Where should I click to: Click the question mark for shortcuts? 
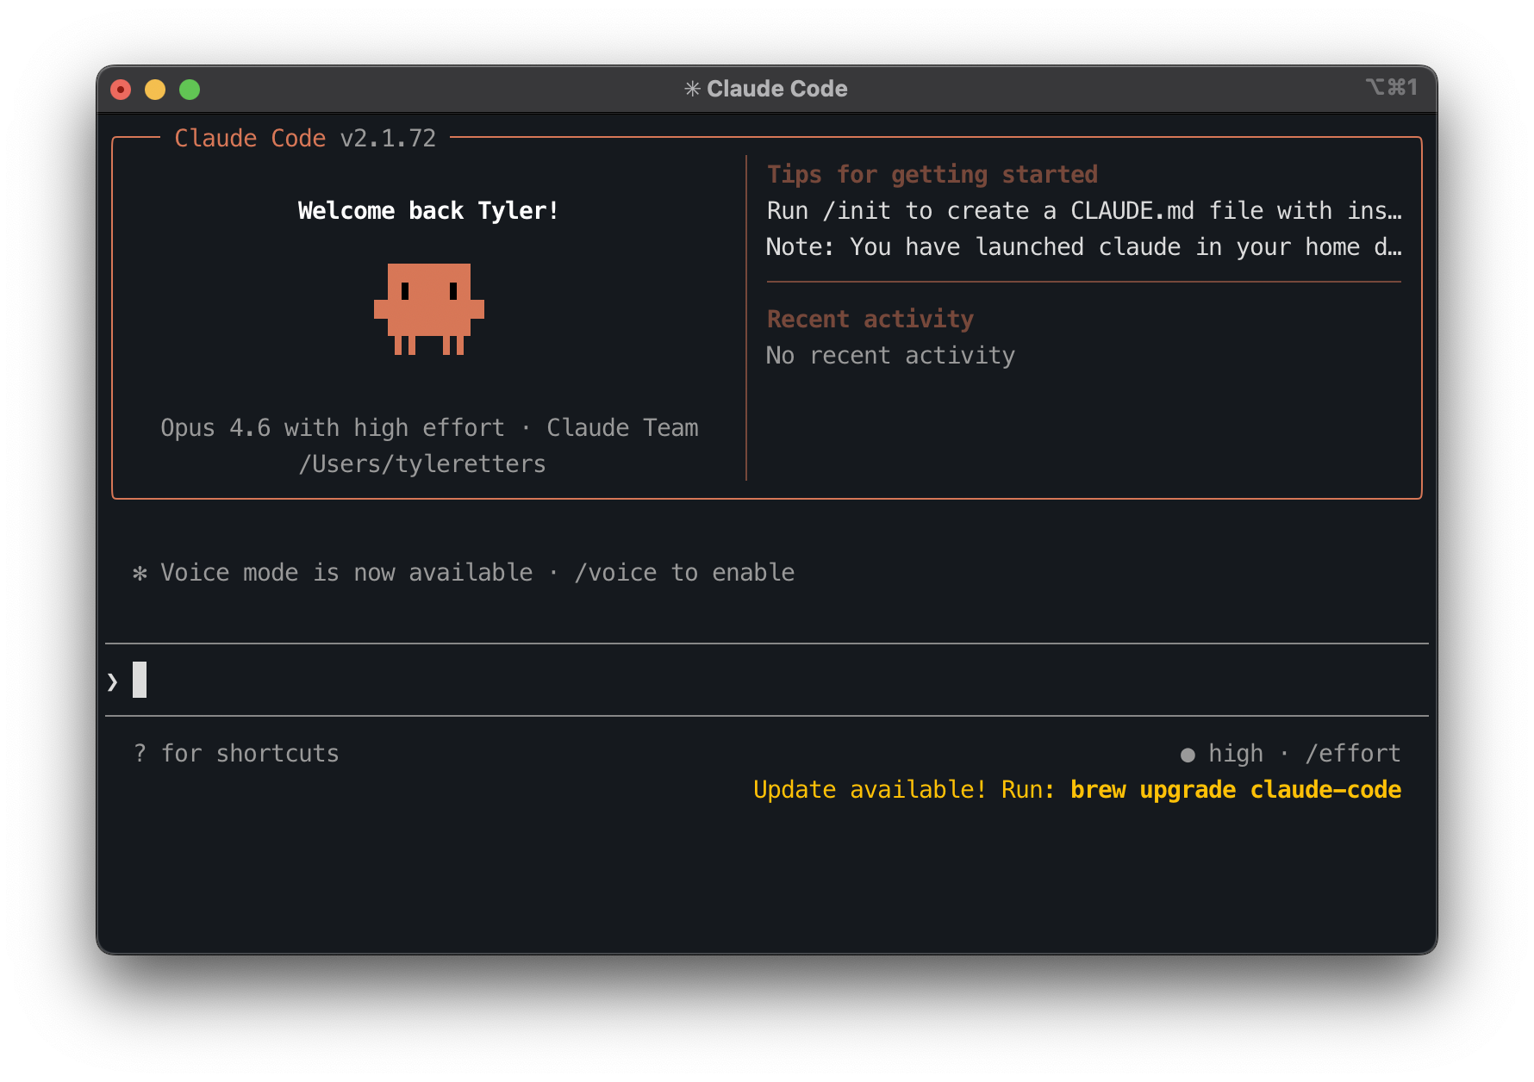coord(140,754)
